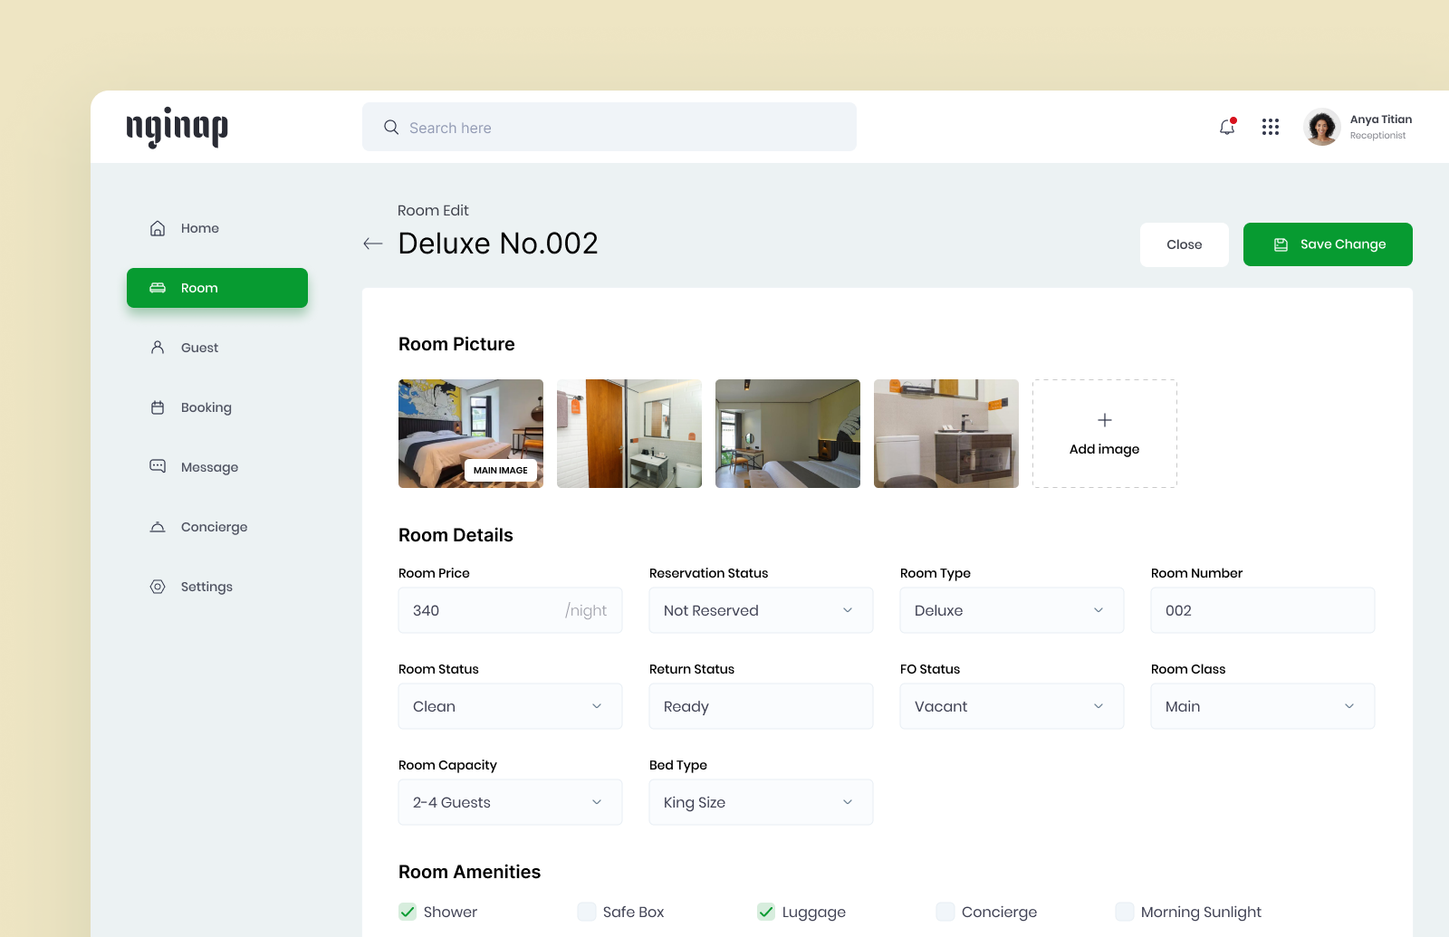Image resolution: width=1449 pixels, height=937 pixels.
Task: Open the Room Status dropdown
Action: [x=510, y=706]
